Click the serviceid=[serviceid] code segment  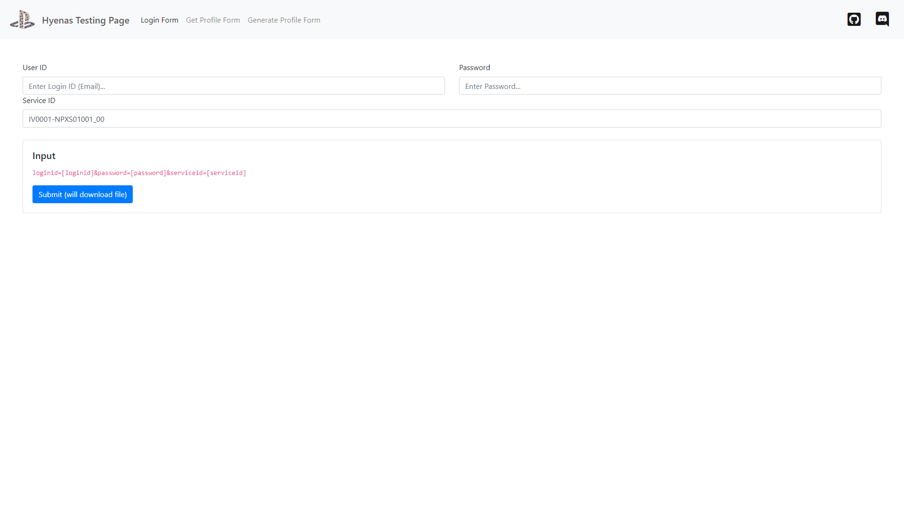pos(208,173)
